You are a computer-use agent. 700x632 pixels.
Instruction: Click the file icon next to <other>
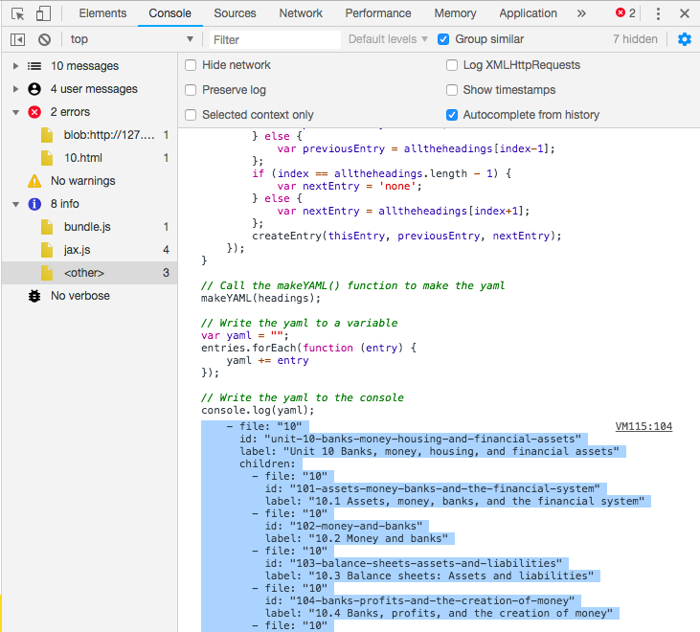click(47, 273)
